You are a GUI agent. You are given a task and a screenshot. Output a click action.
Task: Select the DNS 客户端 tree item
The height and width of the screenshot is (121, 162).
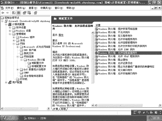coord(30,50)
